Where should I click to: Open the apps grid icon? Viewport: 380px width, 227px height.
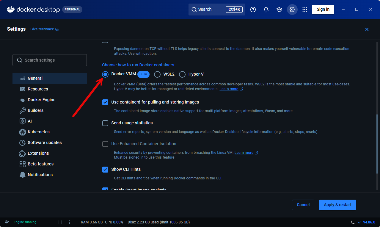(x=305, y=10)
